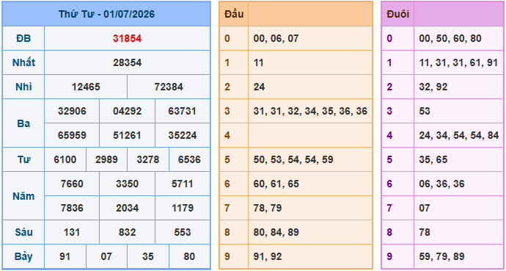The image size is (506, 271).
Task: Select the ĐB prize number 31854
Action: [127, 38]
